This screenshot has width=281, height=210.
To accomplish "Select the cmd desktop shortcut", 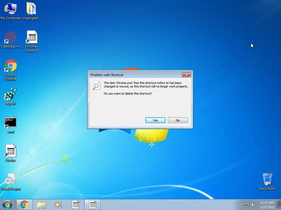I will click(11, 125).
